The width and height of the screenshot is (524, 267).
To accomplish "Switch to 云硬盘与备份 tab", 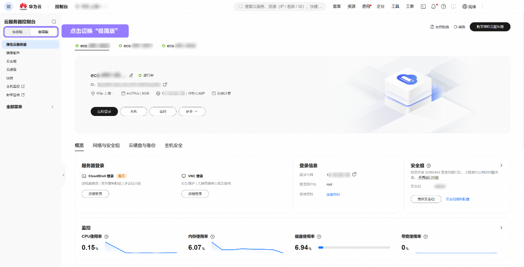I will 142,145.
